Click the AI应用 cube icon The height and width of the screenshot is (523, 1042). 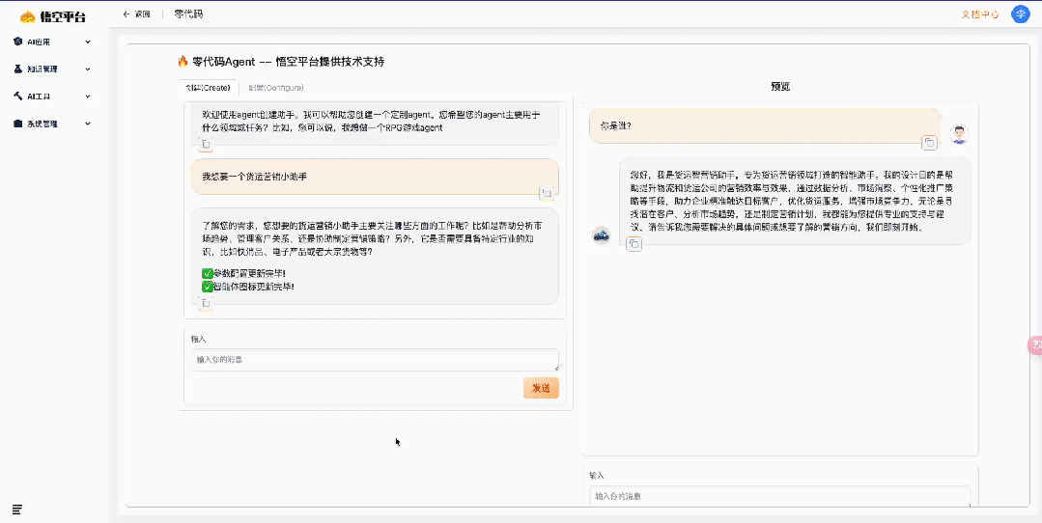point(18,41)
